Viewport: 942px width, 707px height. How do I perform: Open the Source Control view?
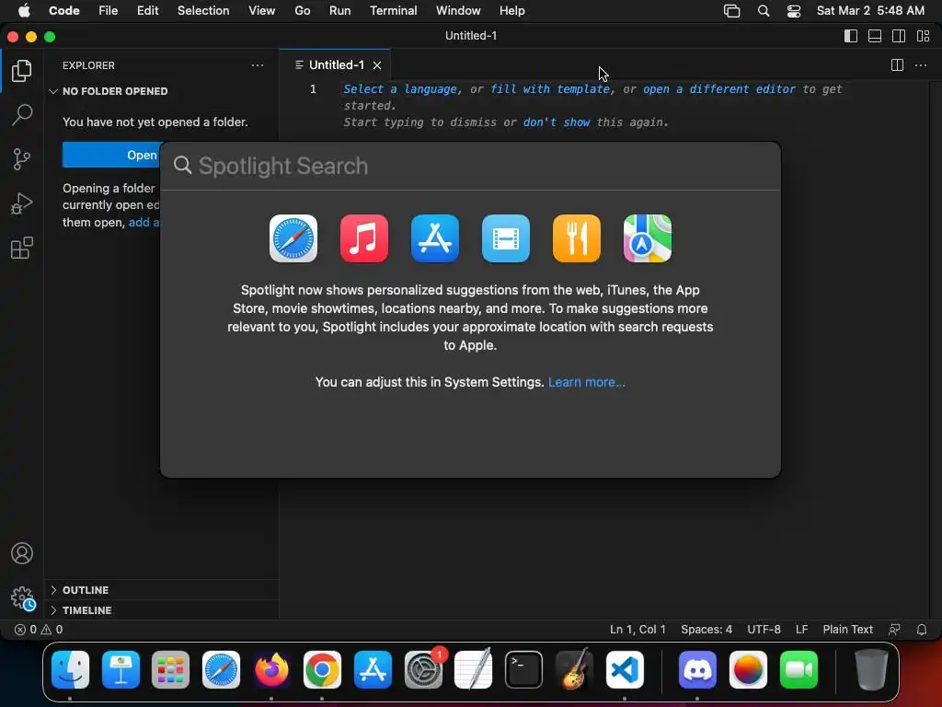[22, 159]
